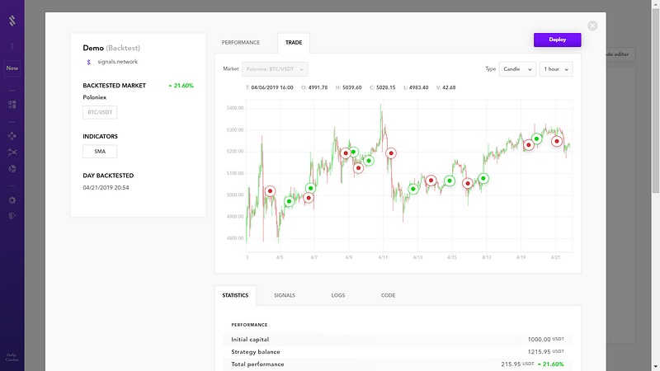Click the BTC/USDT market tag
This screenshot has width=660, height=371.
[x=100, y=112]
